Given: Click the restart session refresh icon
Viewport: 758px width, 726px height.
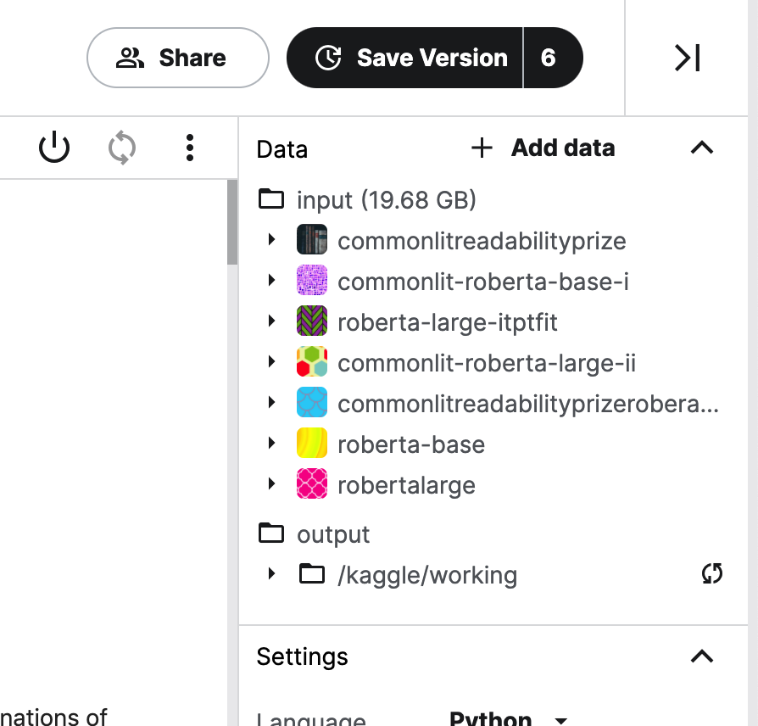Looking at the screenshot, I should (x=122, y=148).
